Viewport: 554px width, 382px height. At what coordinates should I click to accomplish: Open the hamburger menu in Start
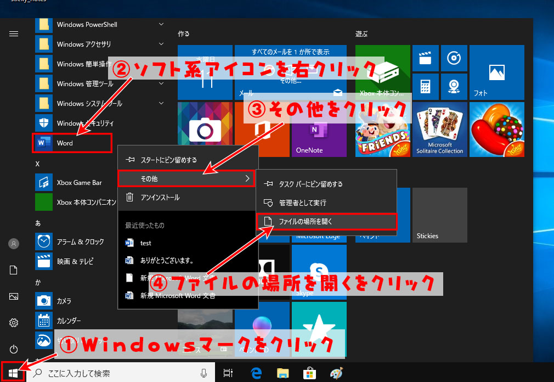tap(13, 34)
